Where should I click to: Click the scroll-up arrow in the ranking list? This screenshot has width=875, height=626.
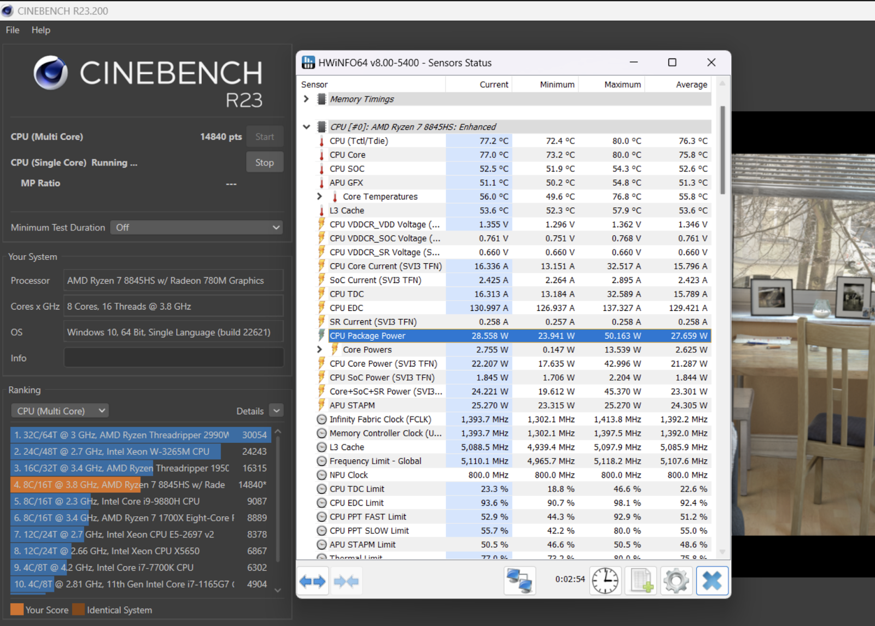point(278,432)
